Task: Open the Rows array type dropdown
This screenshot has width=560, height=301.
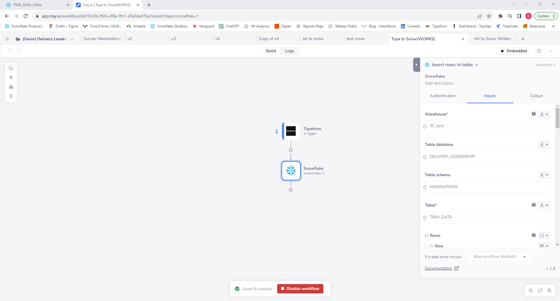Action: [544, 235]
